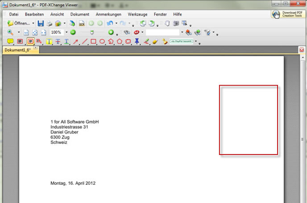This screenshot has width=307, height=203.
Task: Toggle the active Typewriter text box tool
Action: point(30,41)
